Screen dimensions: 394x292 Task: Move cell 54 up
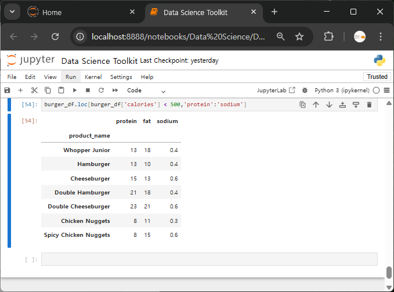coord(316,104)
